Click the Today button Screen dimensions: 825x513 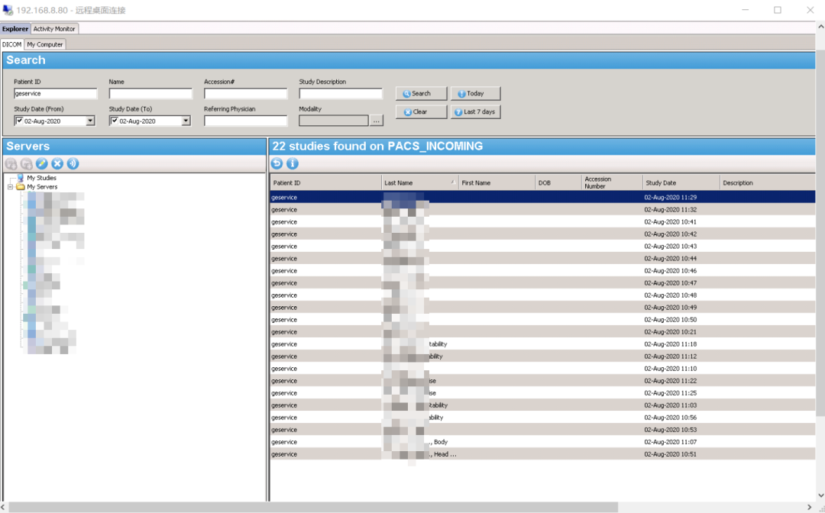pyautogui.click(x=476, y=94)
